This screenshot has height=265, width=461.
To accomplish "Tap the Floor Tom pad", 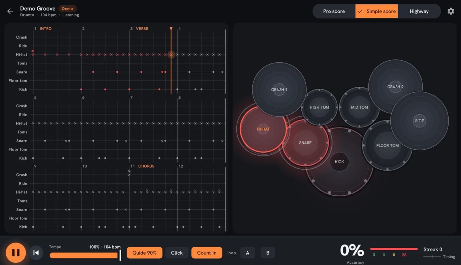I will tap(387, 145).
